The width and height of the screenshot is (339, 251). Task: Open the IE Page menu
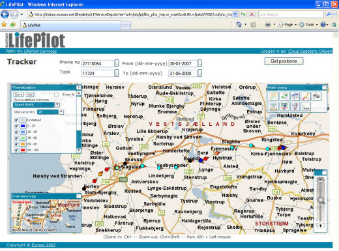coord(287,25)
